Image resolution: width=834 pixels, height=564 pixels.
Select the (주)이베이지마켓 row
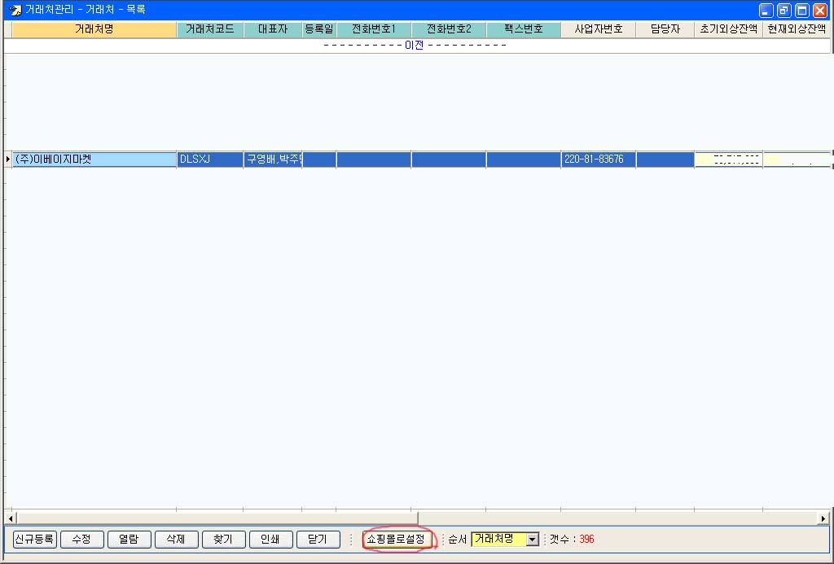[94, 160]
